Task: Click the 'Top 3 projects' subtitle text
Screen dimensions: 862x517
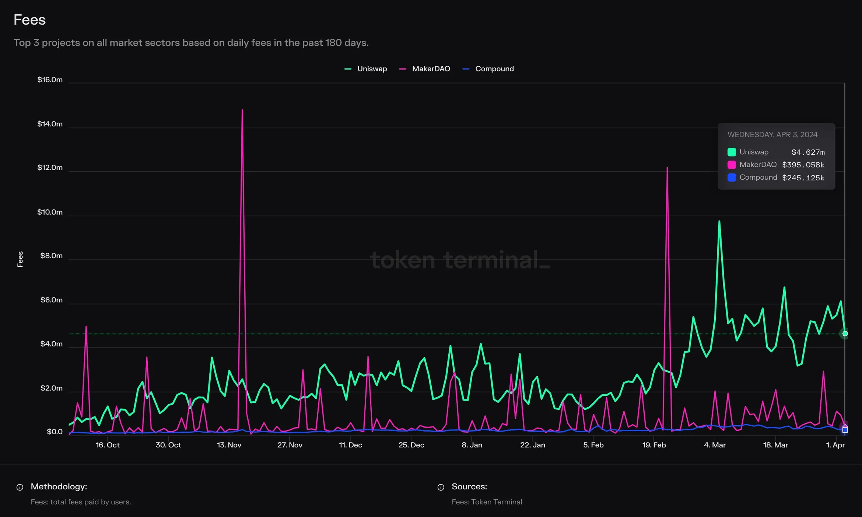Action: click(x=191, y=43)
